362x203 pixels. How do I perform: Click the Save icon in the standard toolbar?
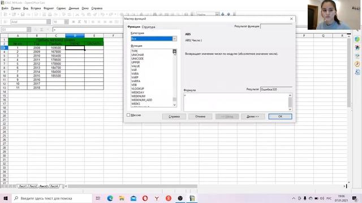(x=23, y=14)
